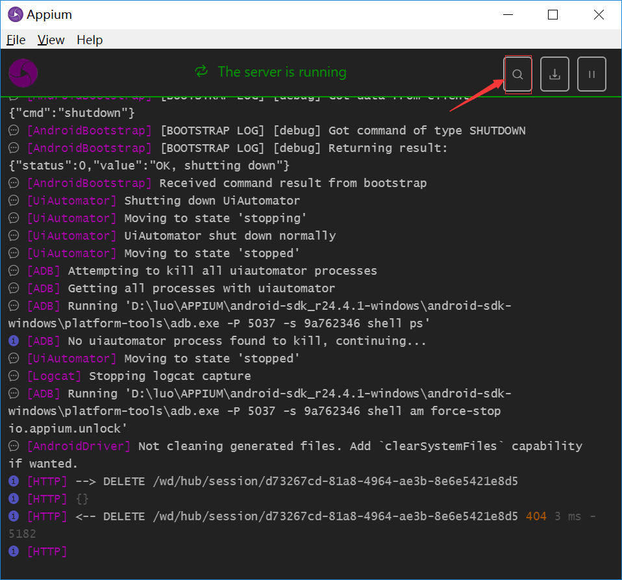Minimize the Appium window
This screenshot has width=622, height=580.
click(508, 15)
